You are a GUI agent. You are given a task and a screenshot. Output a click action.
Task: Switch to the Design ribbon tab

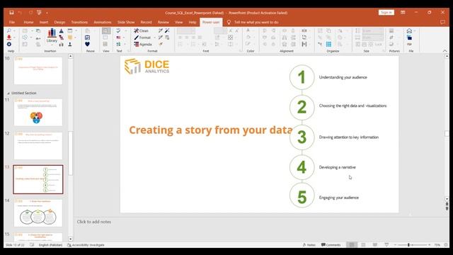point(59,22)
